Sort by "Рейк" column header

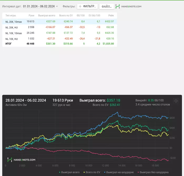pos(111,16)
